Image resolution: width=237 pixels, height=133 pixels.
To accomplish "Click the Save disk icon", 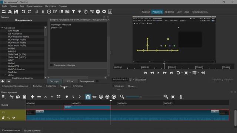I will pyautogui.click(x=16, y=11).
